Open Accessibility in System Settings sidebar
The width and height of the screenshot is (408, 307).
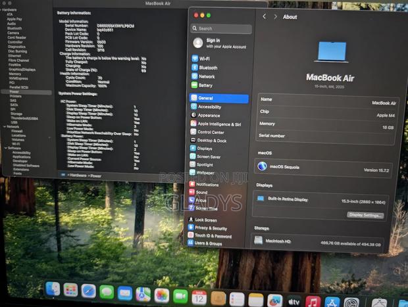click(x=206, y=107)
